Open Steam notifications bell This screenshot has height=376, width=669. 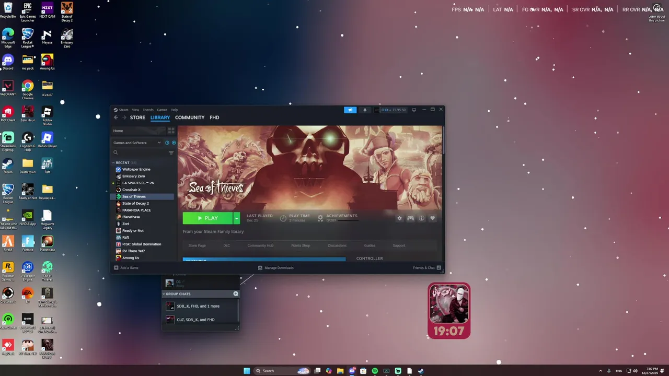tap(365, 110)
